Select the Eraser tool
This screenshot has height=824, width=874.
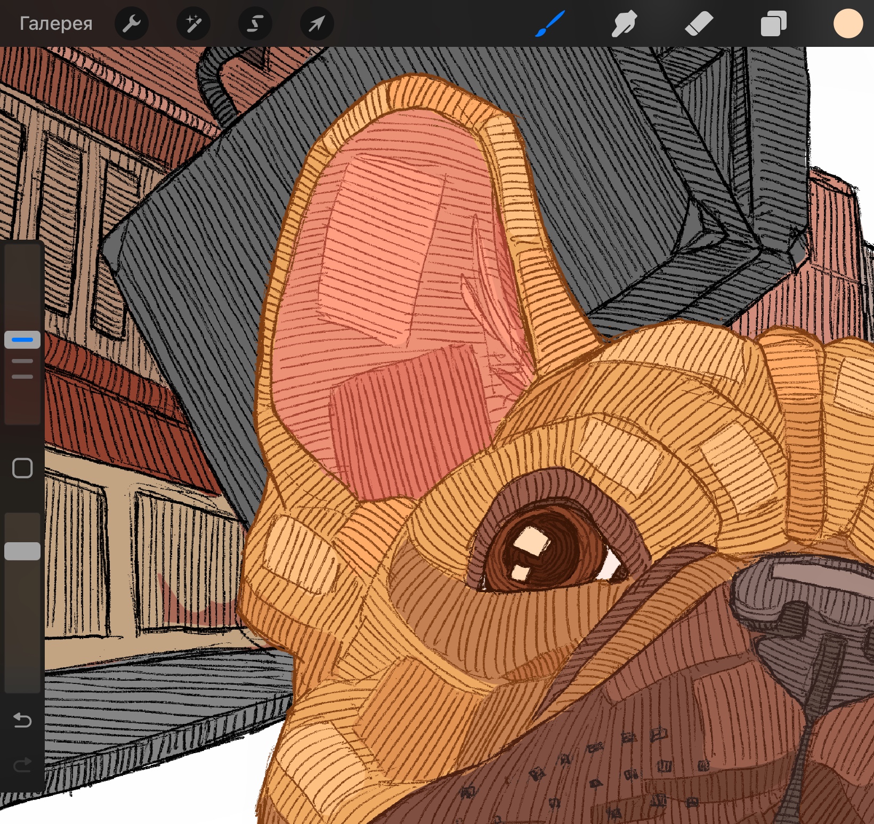pos(699,24)
